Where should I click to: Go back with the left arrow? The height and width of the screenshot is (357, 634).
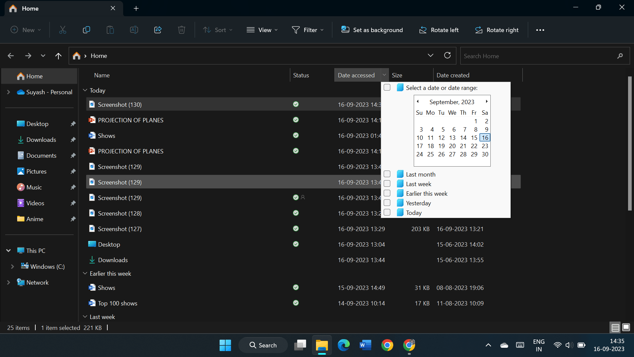pos(11,56)
